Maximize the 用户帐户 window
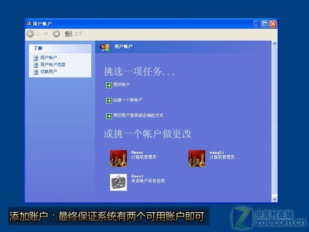This screenshot has width=309, height=232. click(x=265, y=24)
